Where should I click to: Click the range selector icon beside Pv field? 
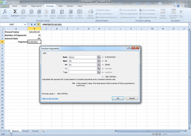(x=99, y=65)
